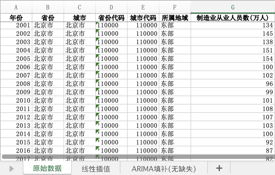Select 东部 cell in 2010 row
This screenshot has width=275, height=175.
175,100
